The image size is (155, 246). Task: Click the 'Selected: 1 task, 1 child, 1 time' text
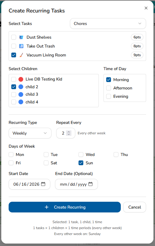pos(77,222)
